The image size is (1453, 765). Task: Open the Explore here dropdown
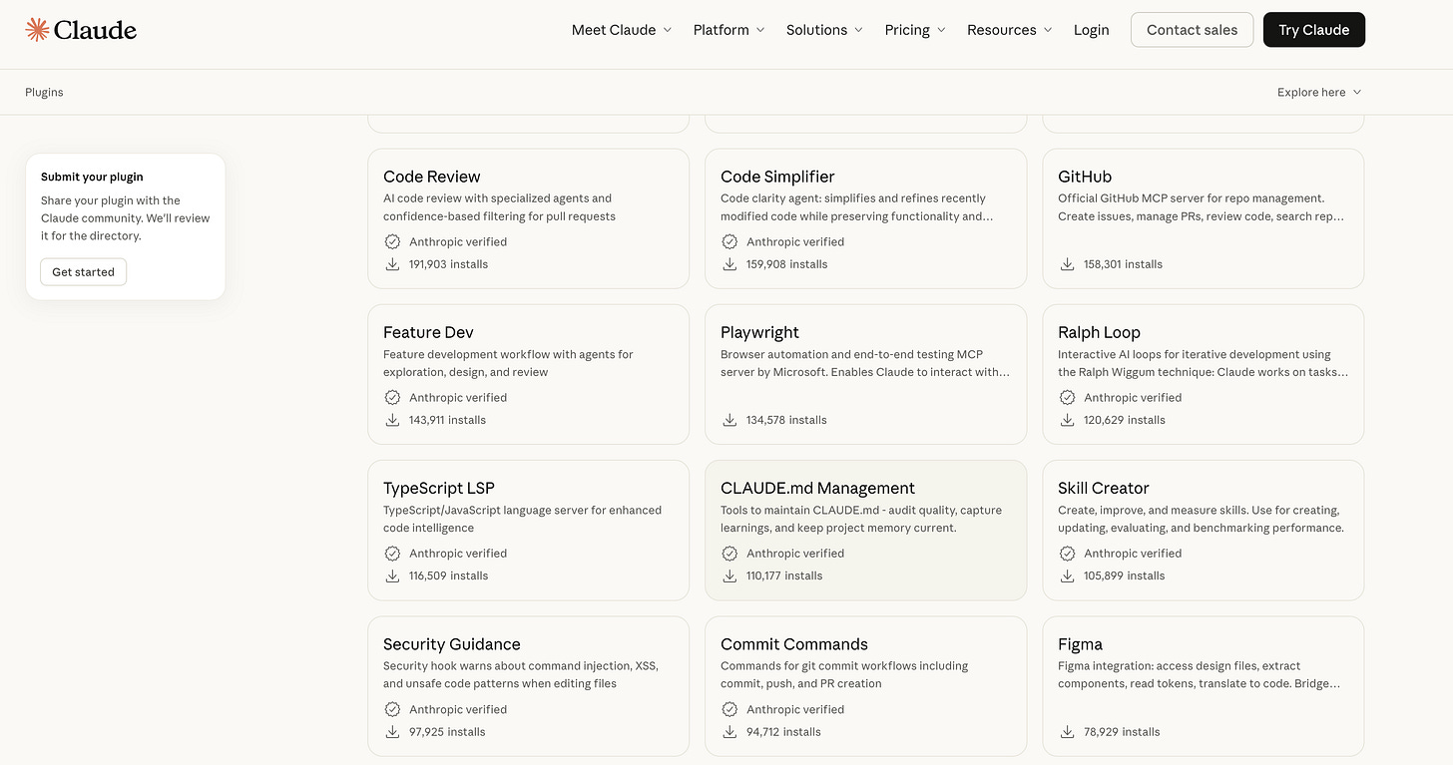click(x=1319, y=92)
